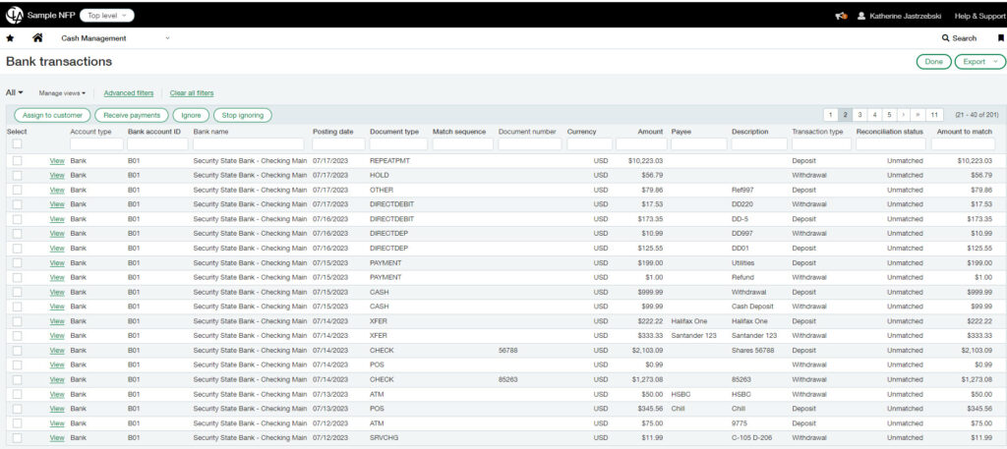Open the Advanced filters link
This screenshot has height=449, width=1007.
pos(129,93)
